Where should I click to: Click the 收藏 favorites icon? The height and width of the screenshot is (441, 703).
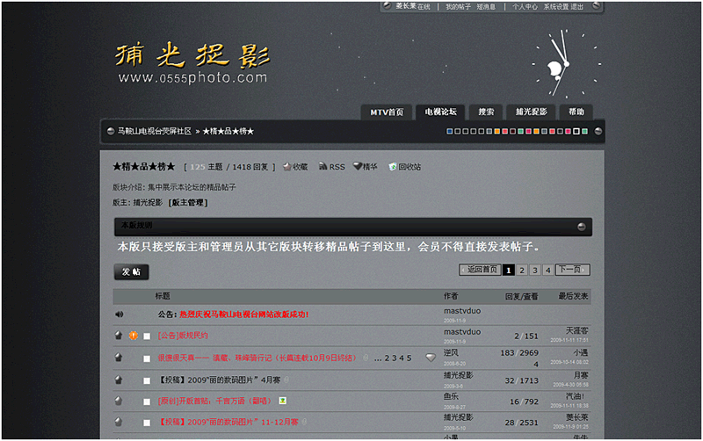[x=286, y=167]
